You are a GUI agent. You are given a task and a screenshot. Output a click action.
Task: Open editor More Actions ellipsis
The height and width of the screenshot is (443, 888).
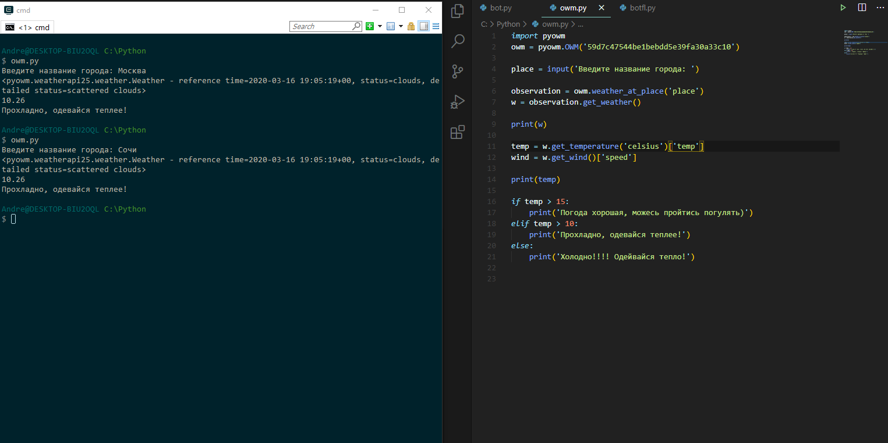(x=880, y=8)
